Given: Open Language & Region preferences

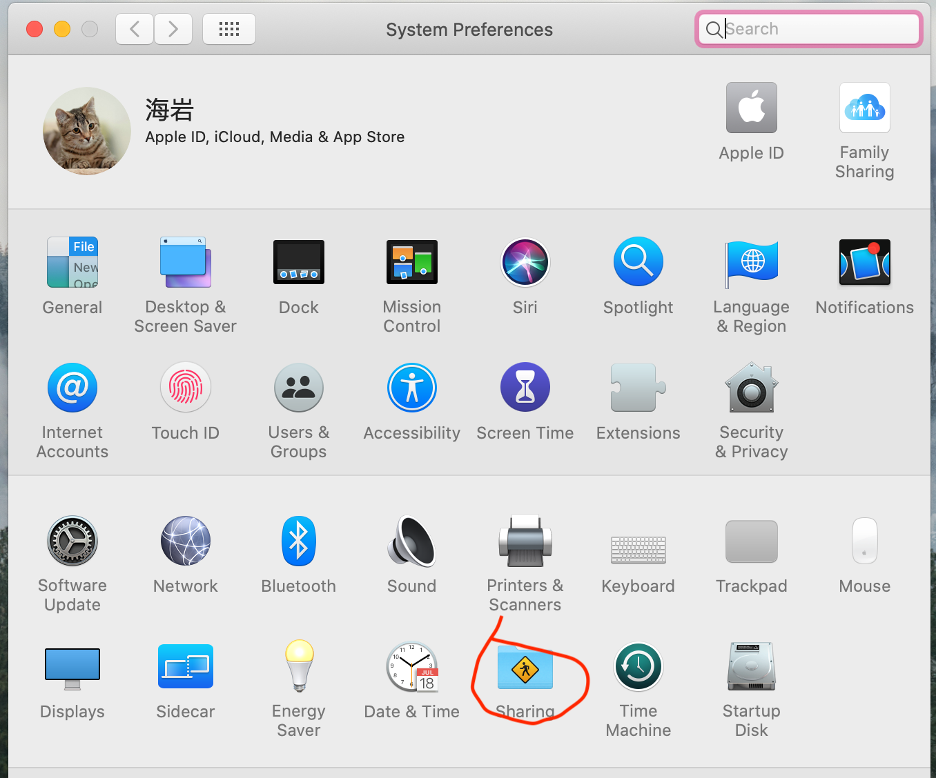Looking at the screenshot, I should click(751, 262).
